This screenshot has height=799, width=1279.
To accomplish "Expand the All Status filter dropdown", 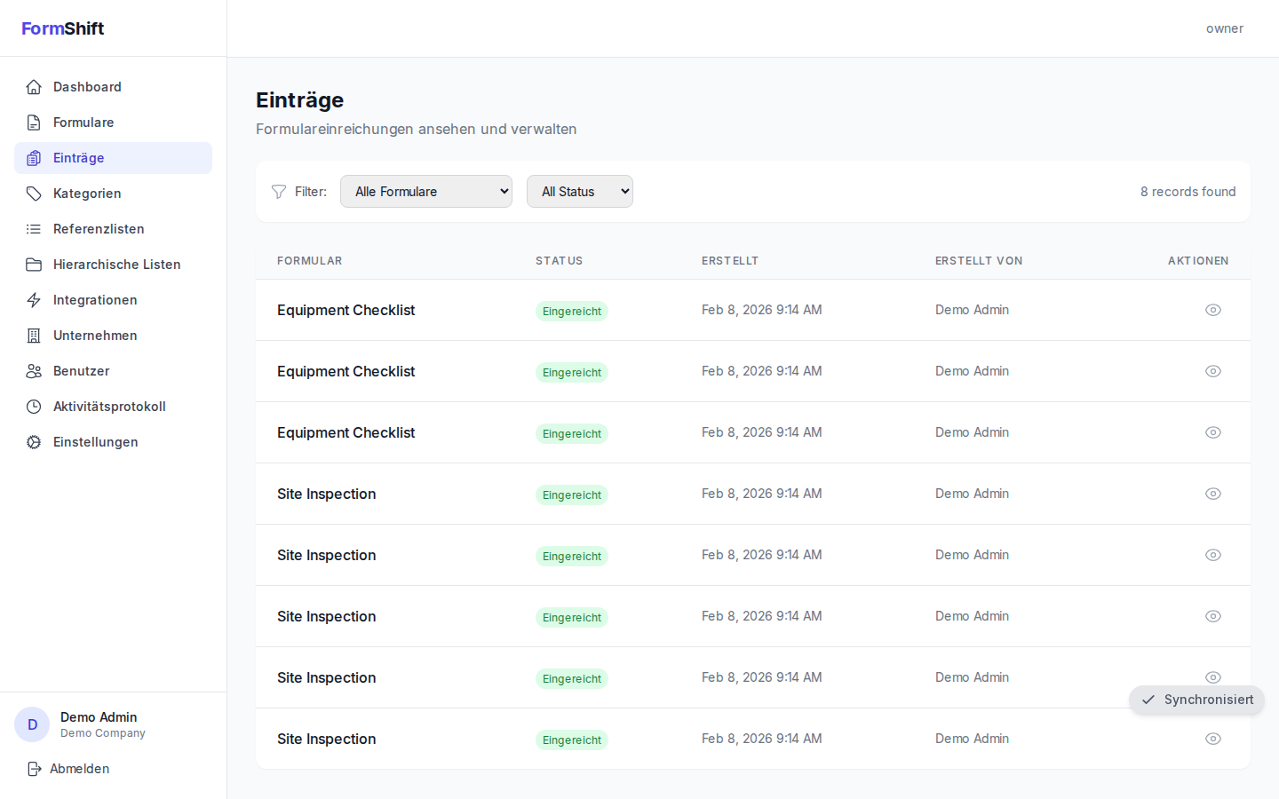I will pos(579,192).
